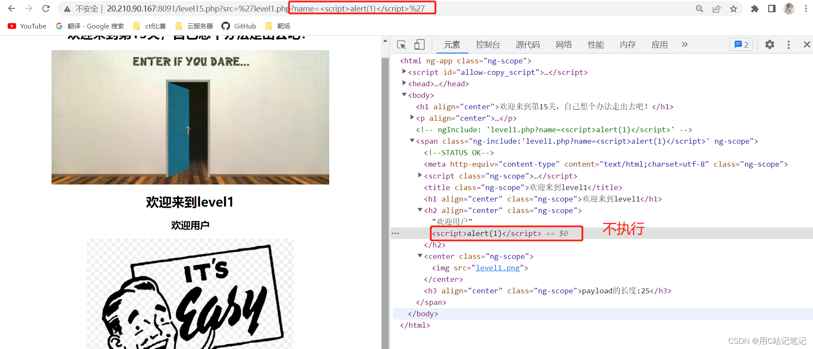Open Google Translate search bookmark
This screenshot has height=349, width=813.
90,26
